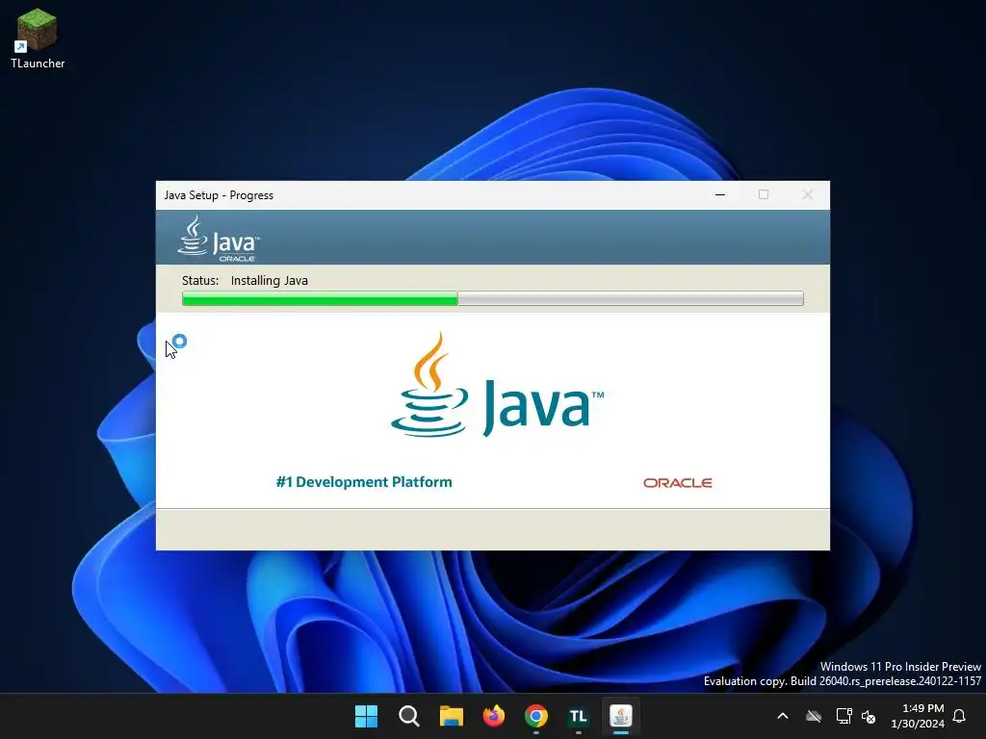
Task: Click the muted volume tray icon
Action: point(869,716)
